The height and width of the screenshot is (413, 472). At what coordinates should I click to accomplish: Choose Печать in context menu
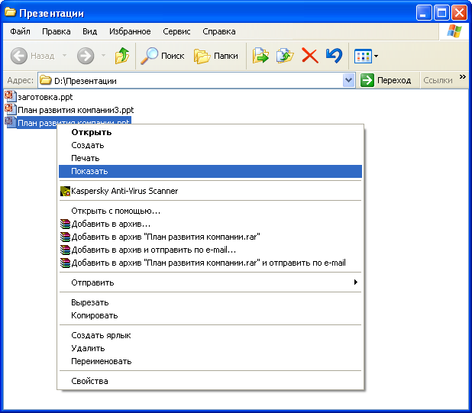pos(210,158)
